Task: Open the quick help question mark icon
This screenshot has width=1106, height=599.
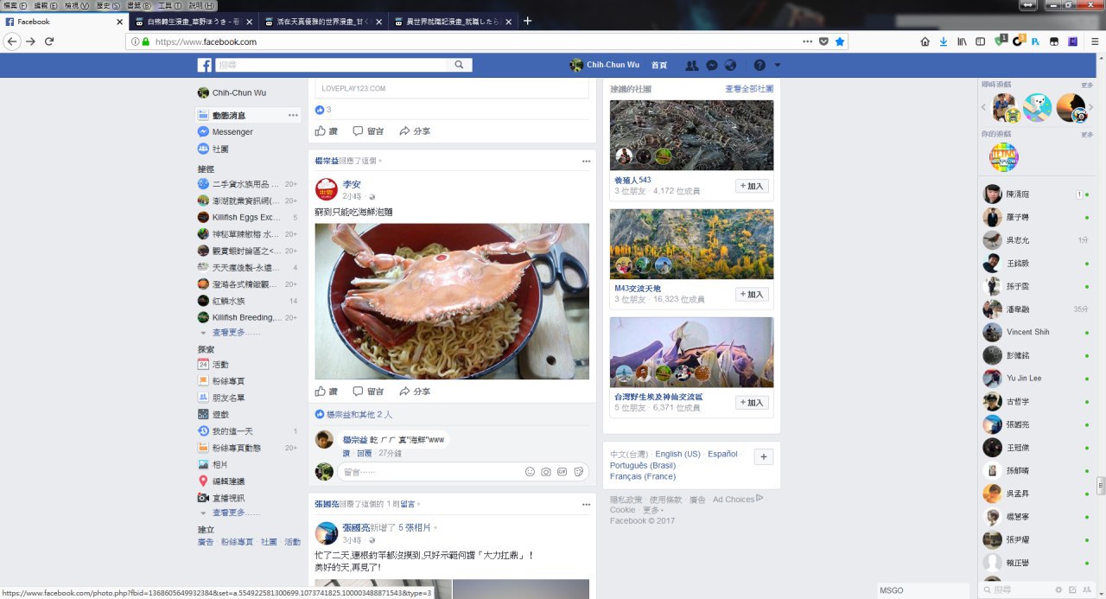Action: [760, 66]
